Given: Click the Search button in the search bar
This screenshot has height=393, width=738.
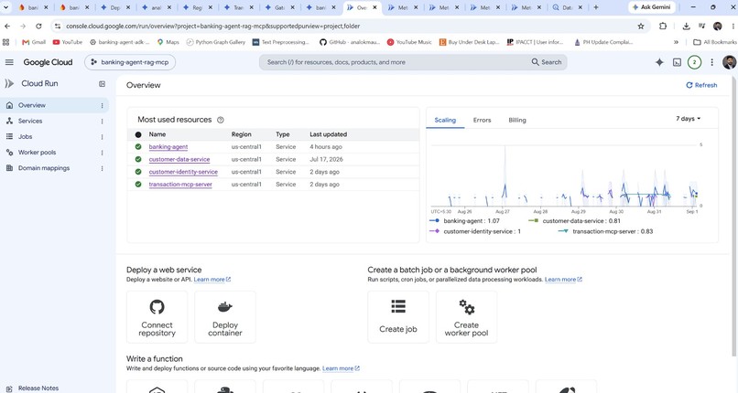Looking at the screenshot, I should (x=547, y=62).
